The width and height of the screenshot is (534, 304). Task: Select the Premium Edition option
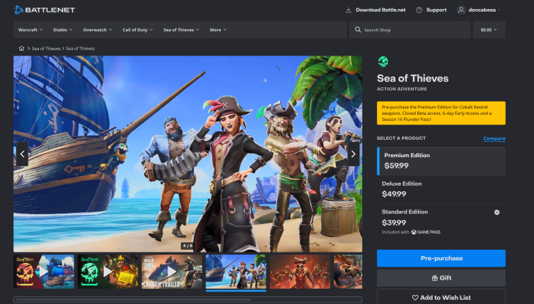point(441,161)
